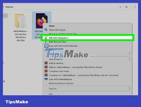The height and width of the screenshot is (107, 141).
Task: Click the Notepad++ icon beside the Edit entry
Action: 46,38
